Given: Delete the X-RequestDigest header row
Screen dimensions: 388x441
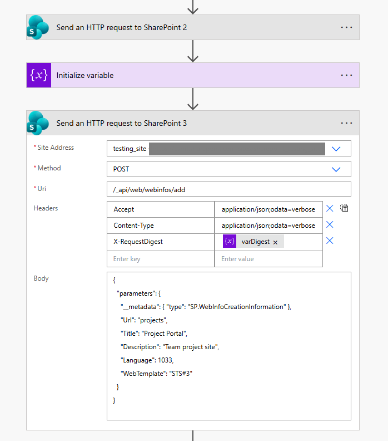Looking at the screenshot, I should (x=330, y=241).
